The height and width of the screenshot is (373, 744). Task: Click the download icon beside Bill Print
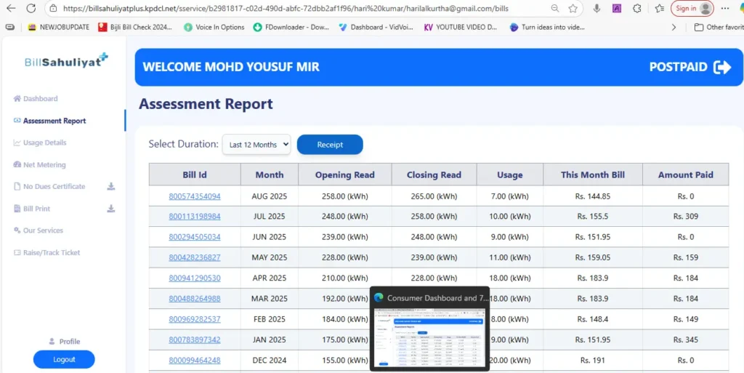tap(111, 209)
